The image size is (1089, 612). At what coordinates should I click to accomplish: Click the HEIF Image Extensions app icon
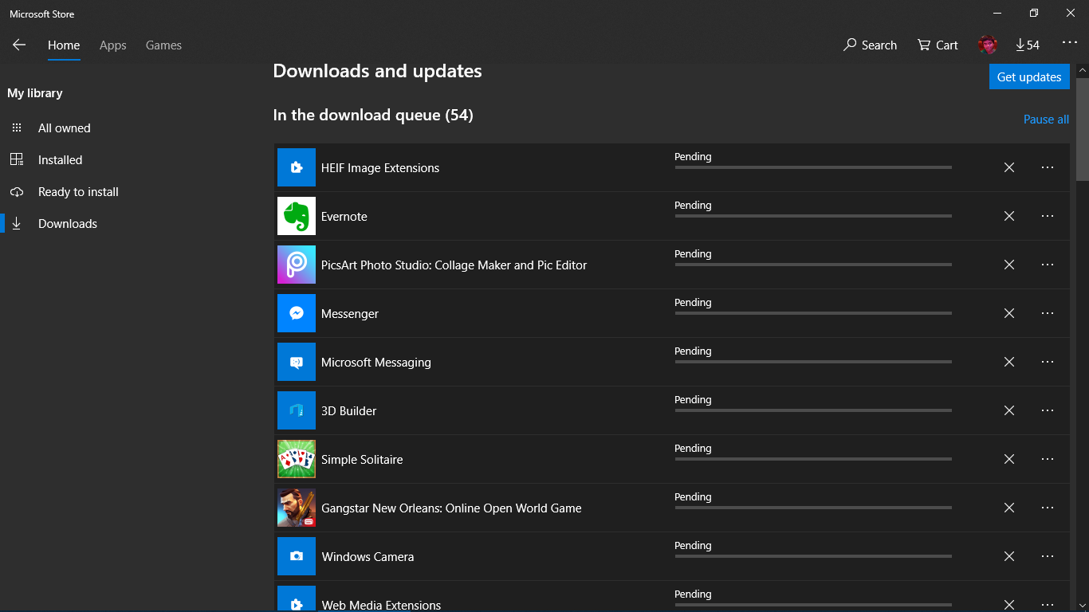tap(297, 167)
